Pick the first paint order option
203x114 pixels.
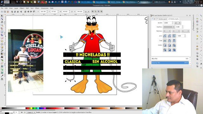point(165,45)
